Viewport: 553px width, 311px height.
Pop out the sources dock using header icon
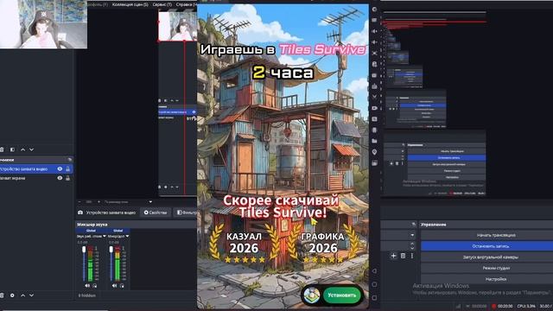click(x=69, y=160)
